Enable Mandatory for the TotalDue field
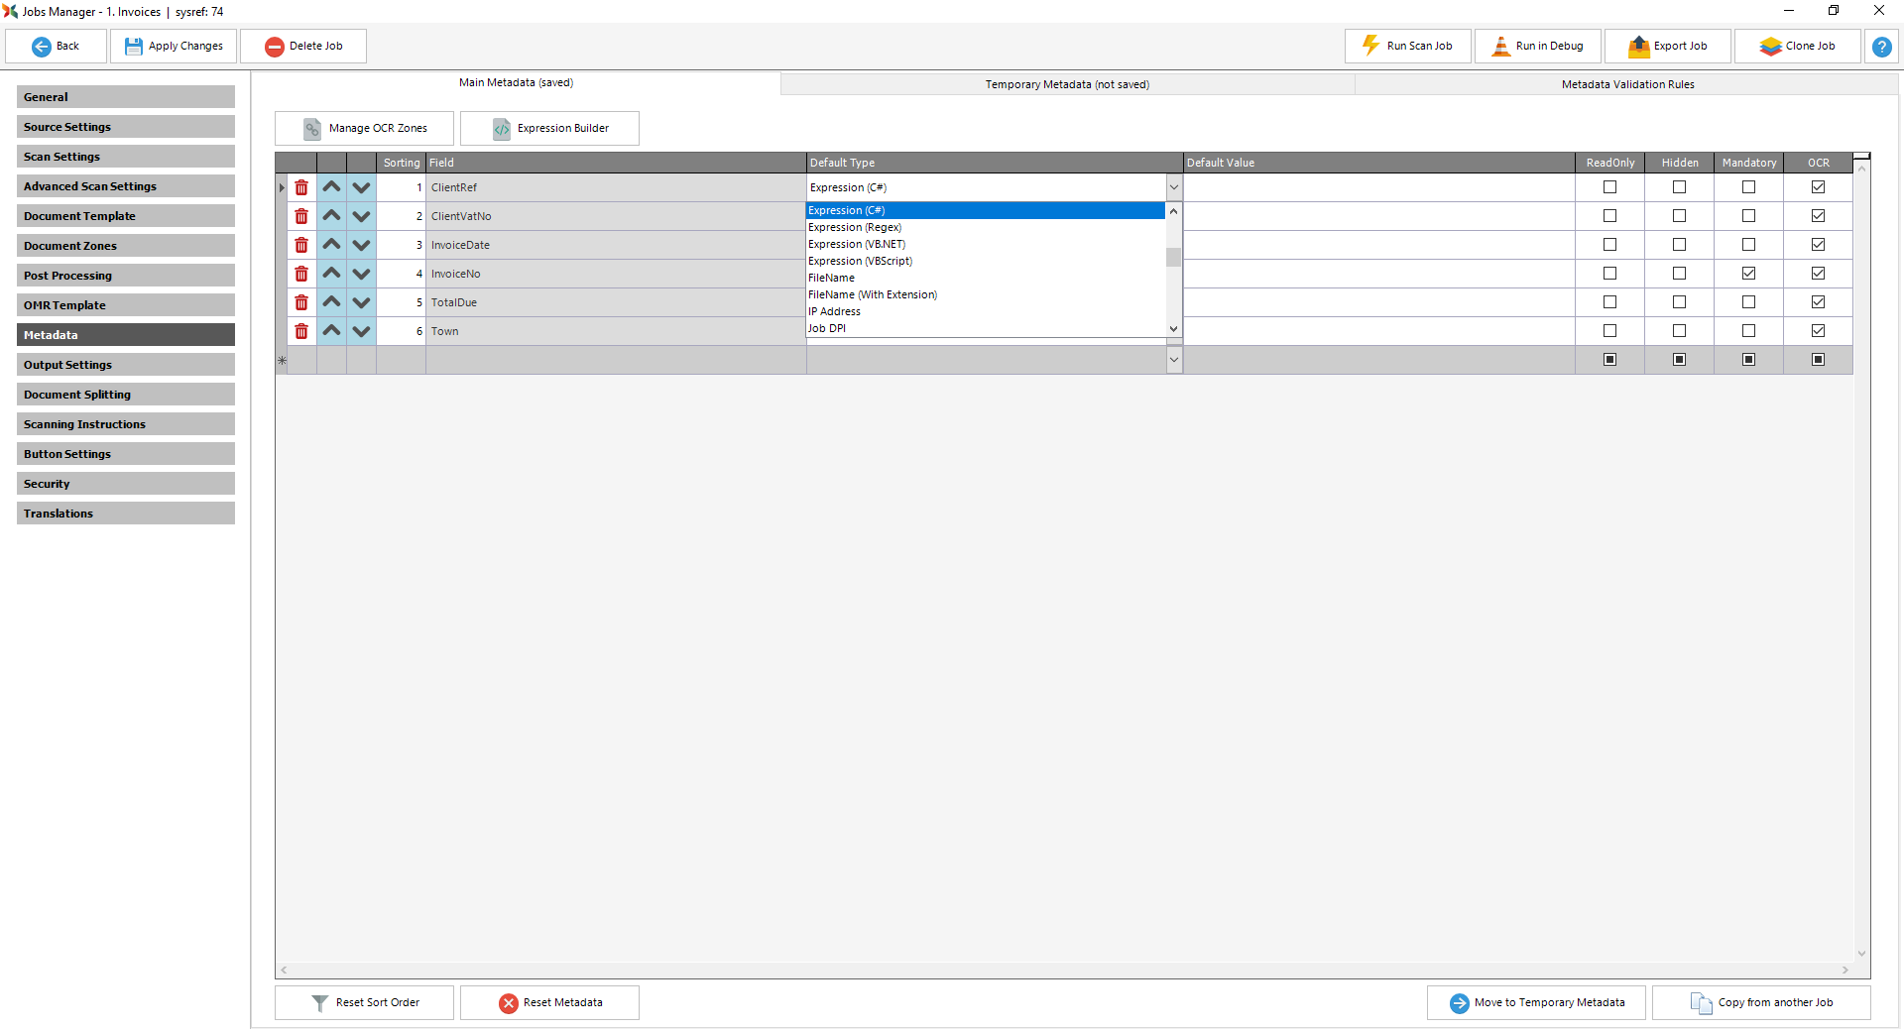Viewport: 1904px width, 1031px height. [1748, 302]
